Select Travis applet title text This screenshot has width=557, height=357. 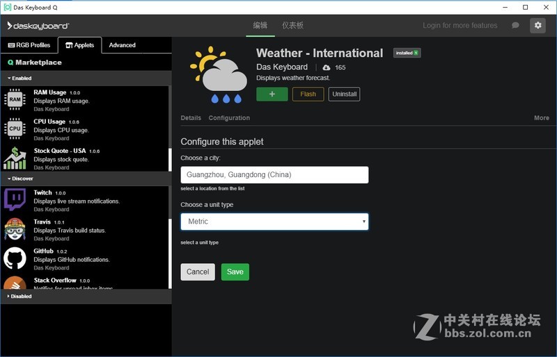point(42,222)
